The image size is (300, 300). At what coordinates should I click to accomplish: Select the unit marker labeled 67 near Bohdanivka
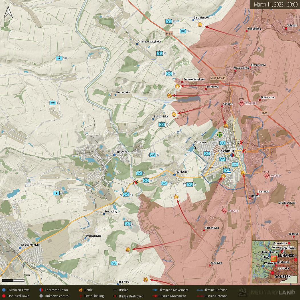pyautogui.click(x=162, y=124)
